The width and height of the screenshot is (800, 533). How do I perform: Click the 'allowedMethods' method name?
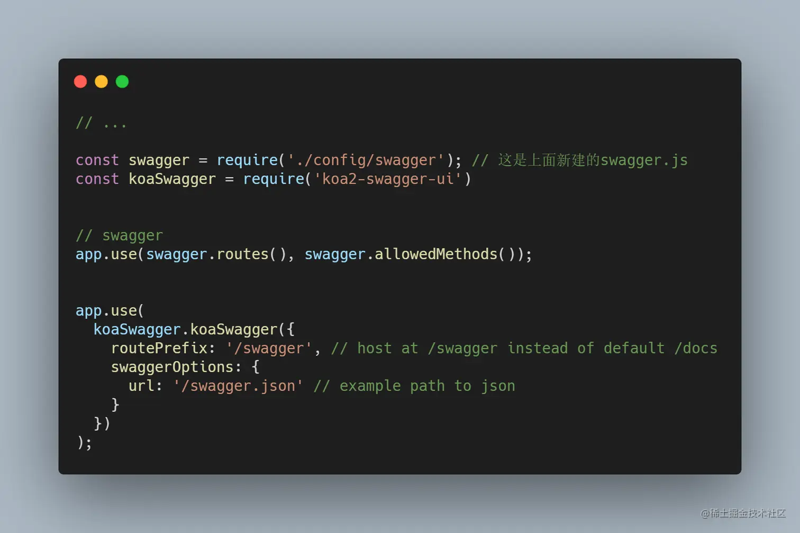pos(436,254)
